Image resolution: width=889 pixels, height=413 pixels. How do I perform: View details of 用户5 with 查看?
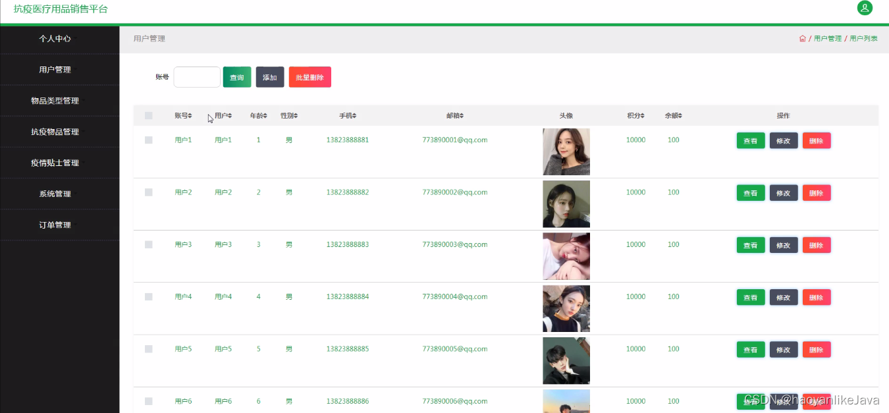(x=751, y=350)
